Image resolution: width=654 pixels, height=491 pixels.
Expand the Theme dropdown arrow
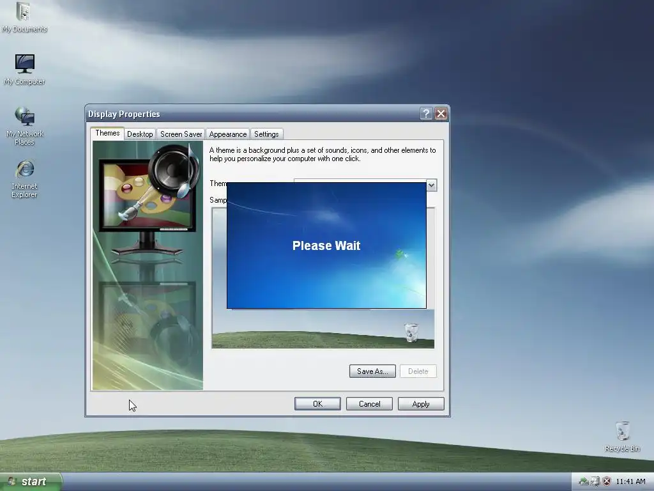point(432,185)
